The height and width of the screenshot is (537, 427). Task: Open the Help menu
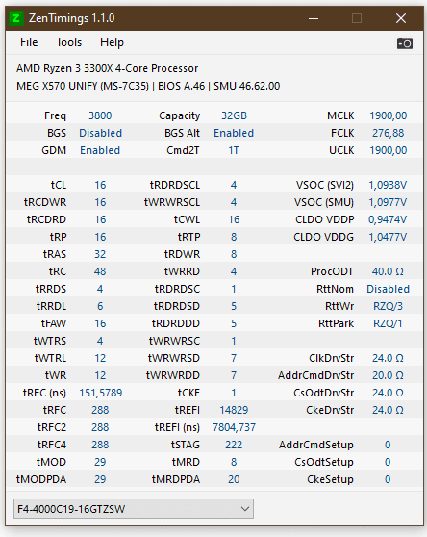[x=112, y=42]
